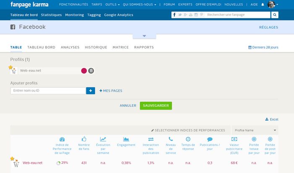The width and height of the screenshot is (294, 173).
Task: Open the Tagging section
Action: coord(94,15)
